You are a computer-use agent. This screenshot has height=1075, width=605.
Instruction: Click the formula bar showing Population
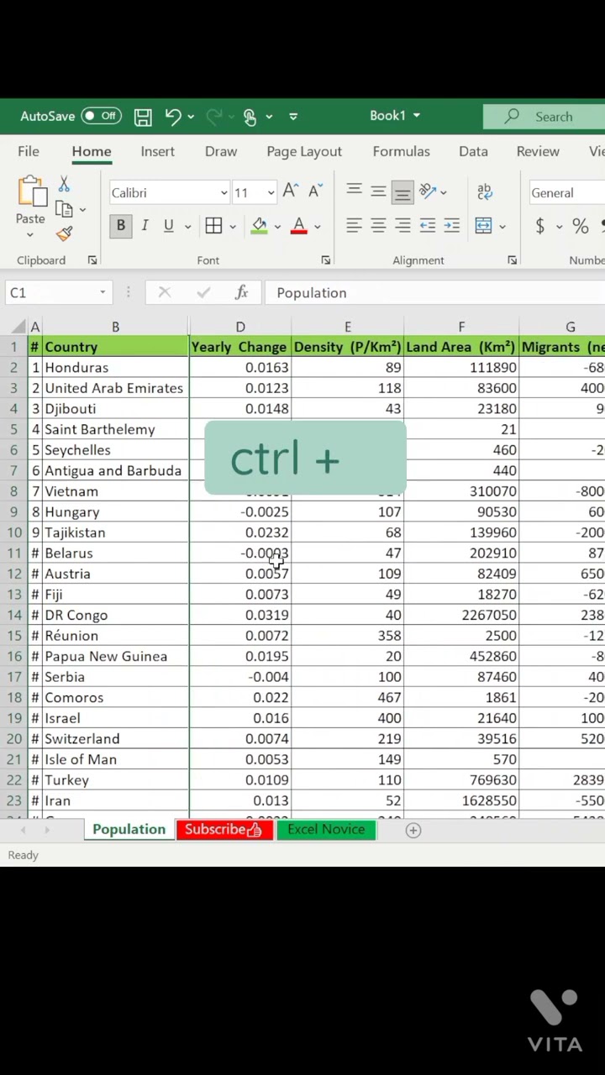click(x=434, y=292)
